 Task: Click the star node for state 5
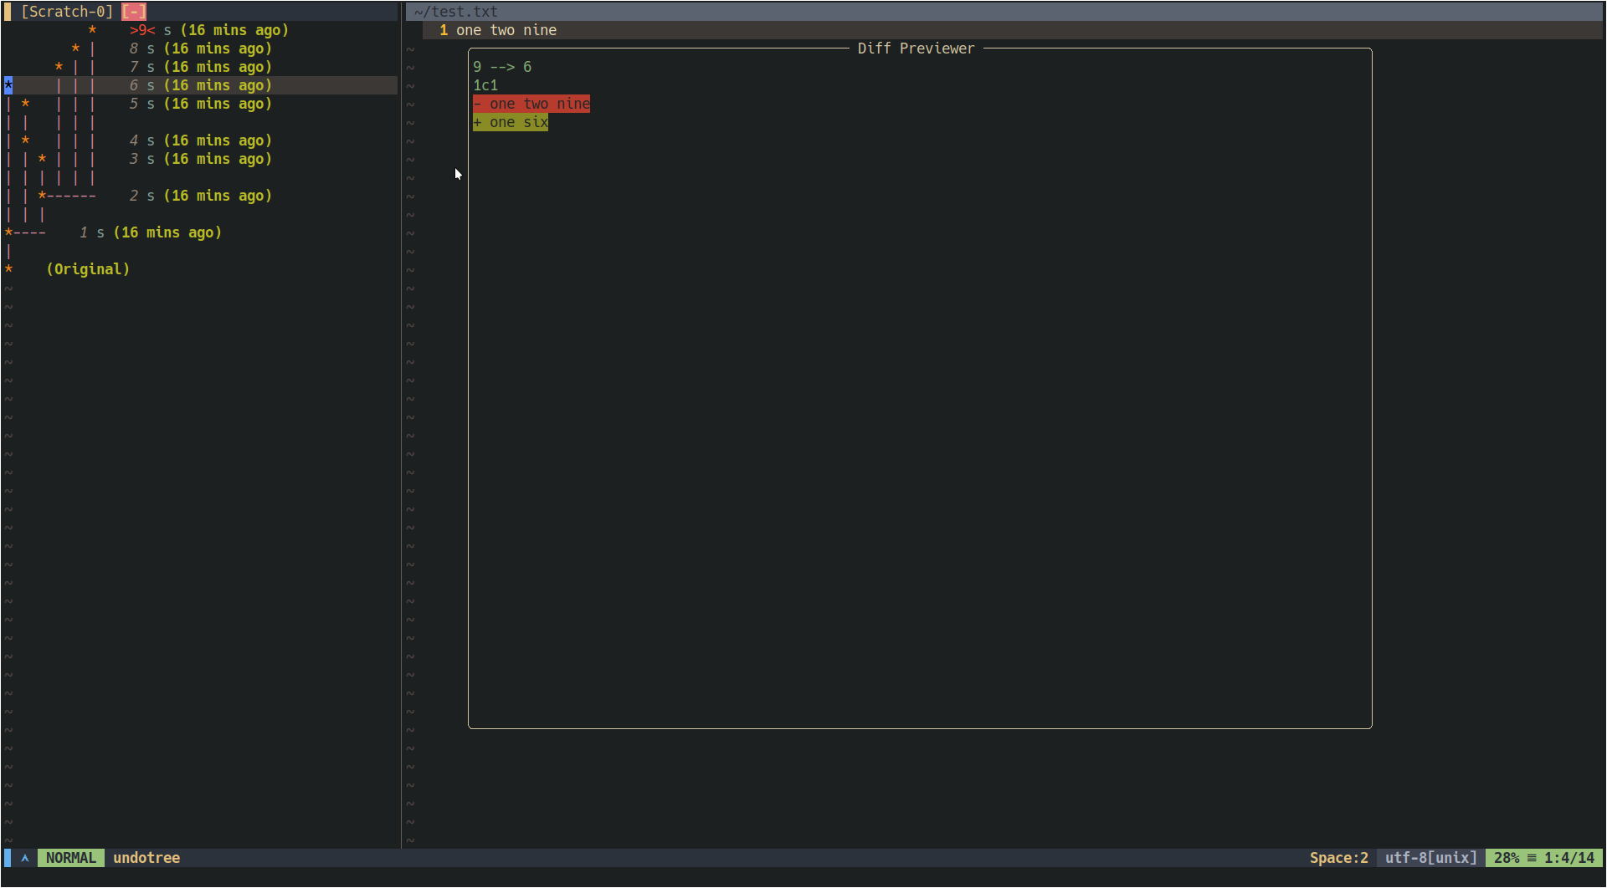pos(25,104)
